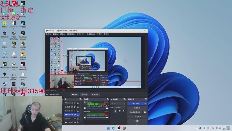
Task: Click the 取消激活 deactivate button
Action: [95, 94]
